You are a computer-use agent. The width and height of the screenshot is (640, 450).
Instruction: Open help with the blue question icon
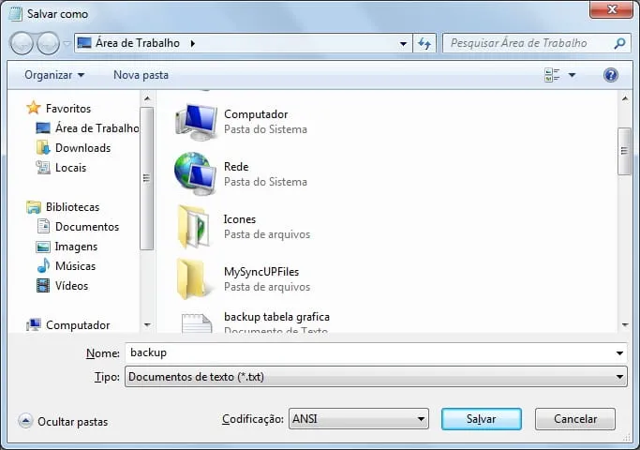pyautogui.click(x=611, y=75)
